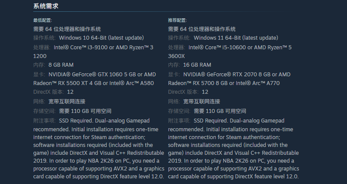Click the 最低配置 label
The width and height of the screenshot is (347, 184).
[x=42, y=20]
